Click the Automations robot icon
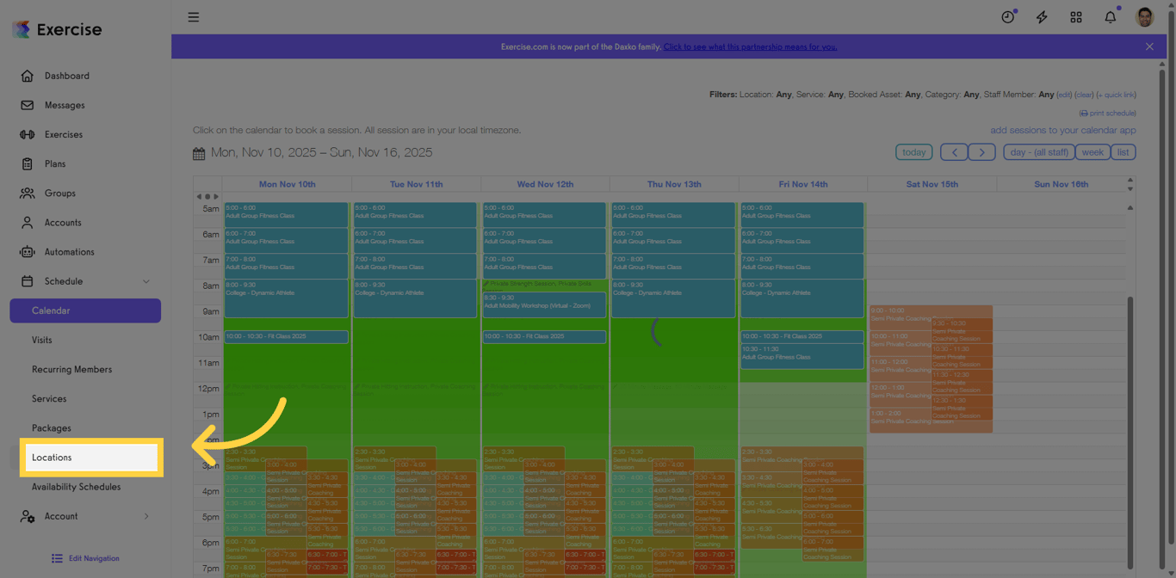The width and height of the screenshot is (1176, 578). 28,252
